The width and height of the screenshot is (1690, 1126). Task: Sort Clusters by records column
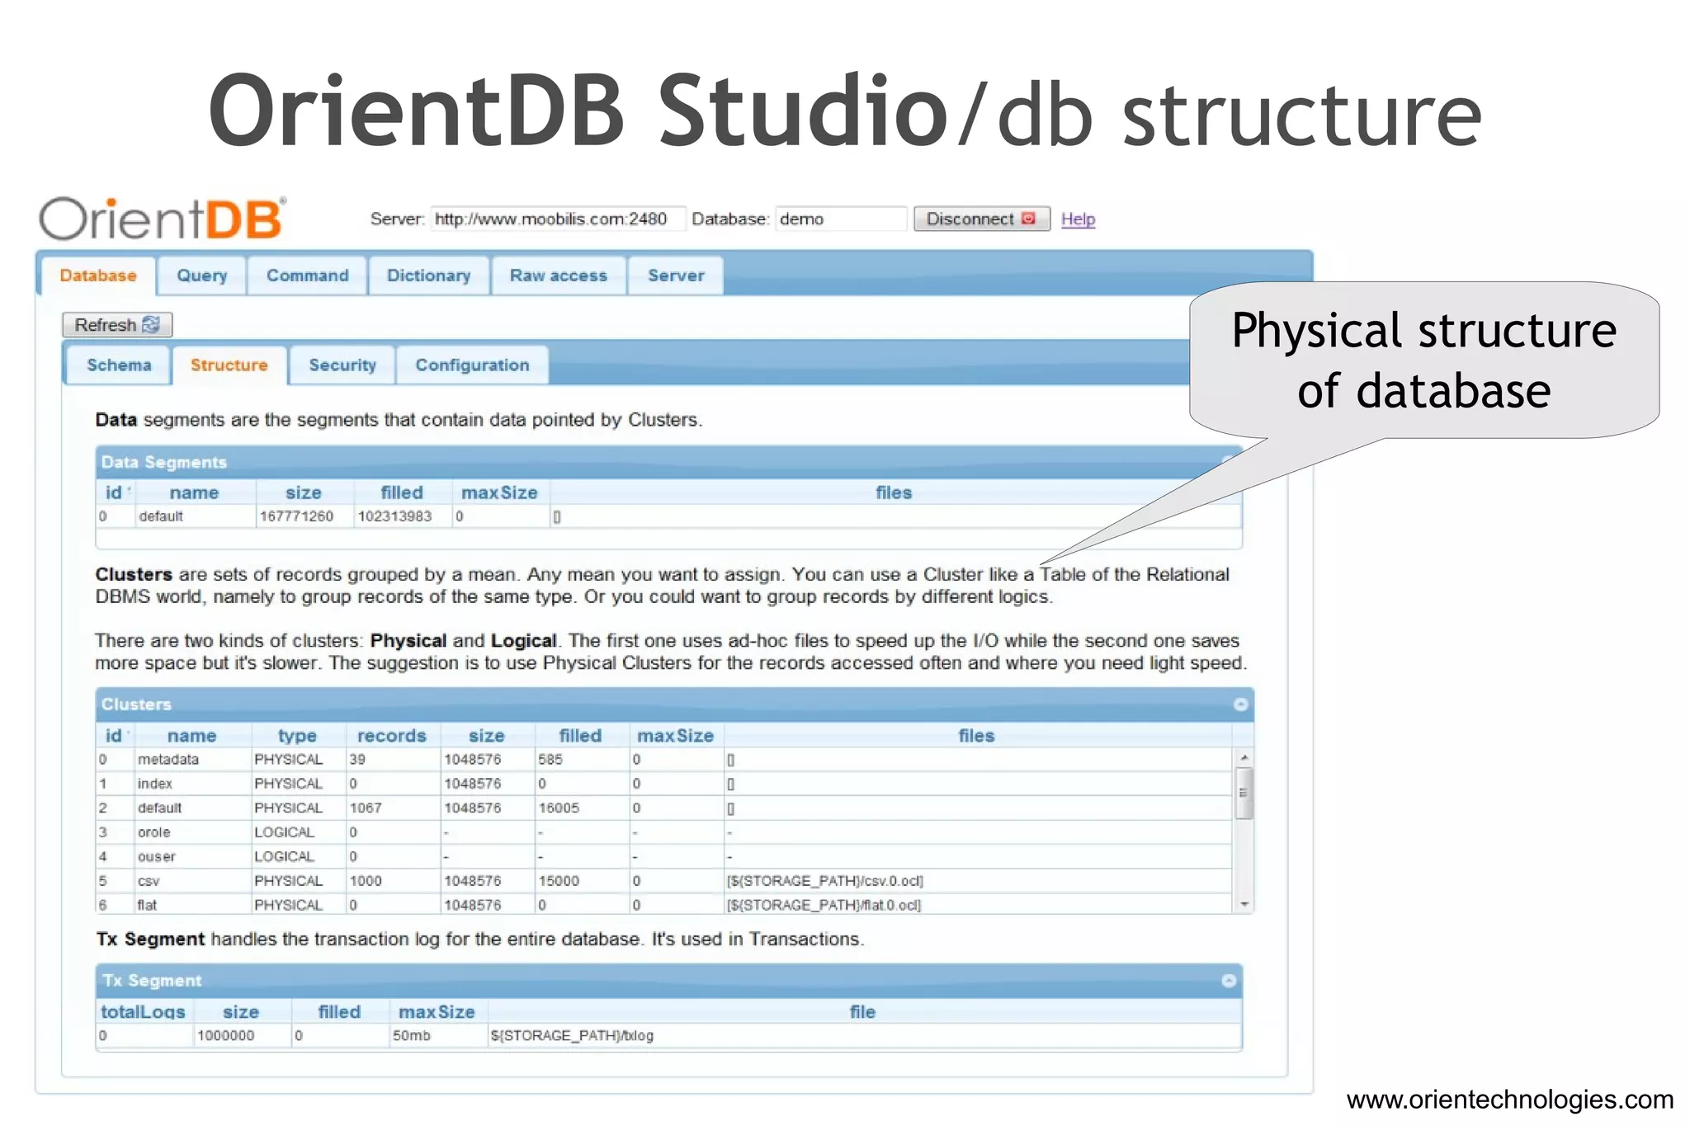click(392, 736)
